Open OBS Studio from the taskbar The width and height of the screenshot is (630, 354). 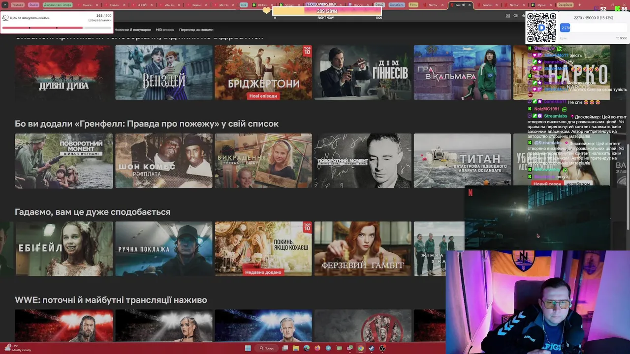[382, 348]
